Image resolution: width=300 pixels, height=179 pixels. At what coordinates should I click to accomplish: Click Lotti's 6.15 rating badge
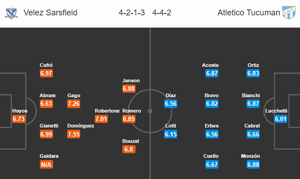click(x=171, y=134)
